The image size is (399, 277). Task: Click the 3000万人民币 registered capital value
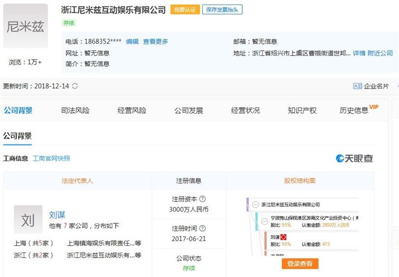coord(189,210)
